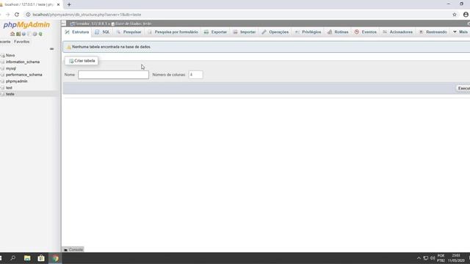Click the Rotinas tab icon
The width and height of the screenshot is (470, 264).
330,32
